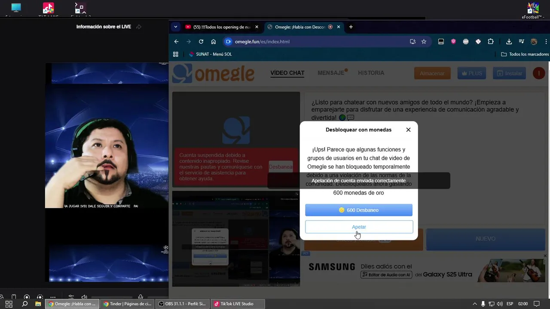The width and height of the screenshot is (550, 309).
Task: Click the red user avatar on Omegle
Action: click(539, 73)
